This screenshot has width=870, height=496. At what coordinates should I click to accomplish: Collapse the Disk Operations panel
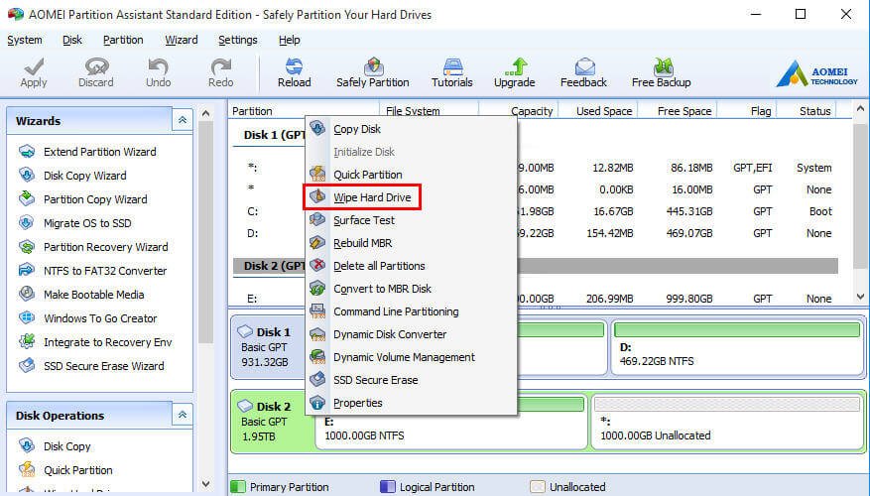pos(182,415)
